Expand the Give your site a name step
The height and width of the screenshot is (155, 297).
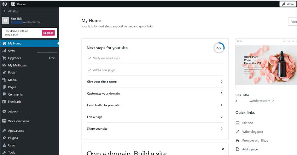click(x=221, y=82)
